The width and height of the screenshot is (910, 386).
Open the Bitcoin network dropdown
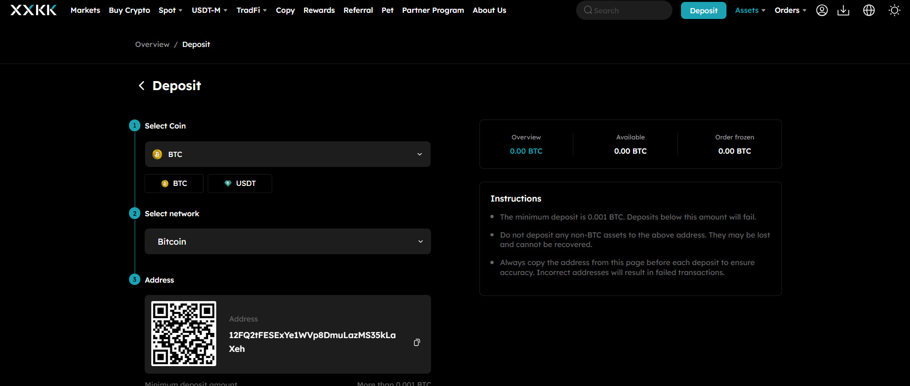tap(287, 241)
